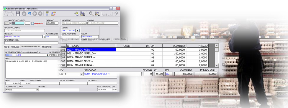Viewport: 288px width, 108px height.
Task: Click the blue undo arrow icon
Action: (30, 14)
